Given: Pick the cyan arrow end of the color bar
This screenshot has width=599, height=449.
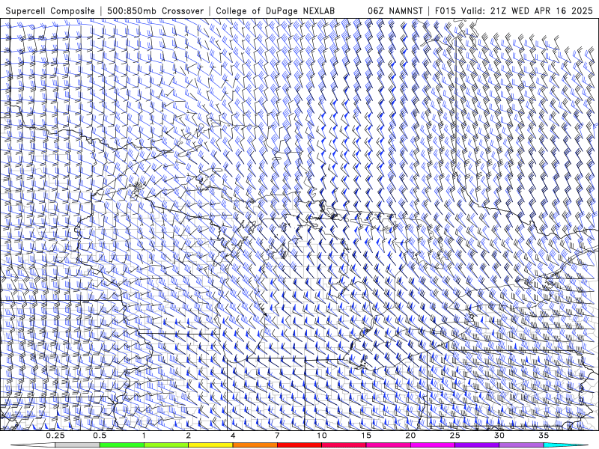Looking at the screenshot, I should (x=565, y=445).
